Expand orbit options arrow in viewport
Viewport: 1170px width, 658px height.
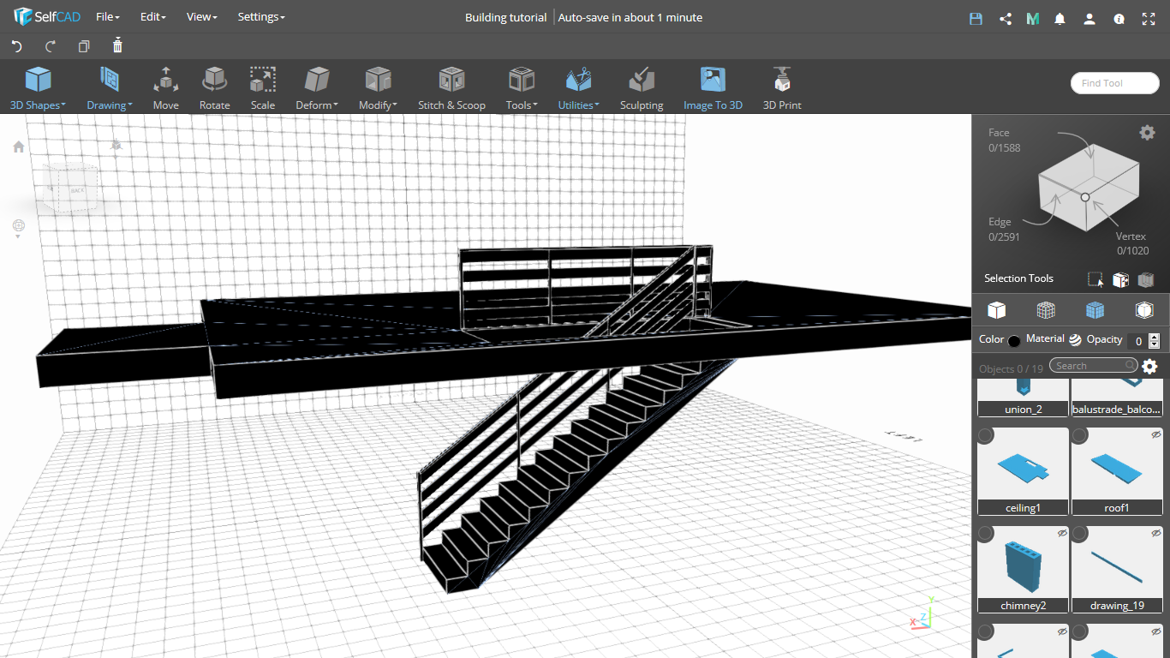pyautogui.click(x=19, y=237)
